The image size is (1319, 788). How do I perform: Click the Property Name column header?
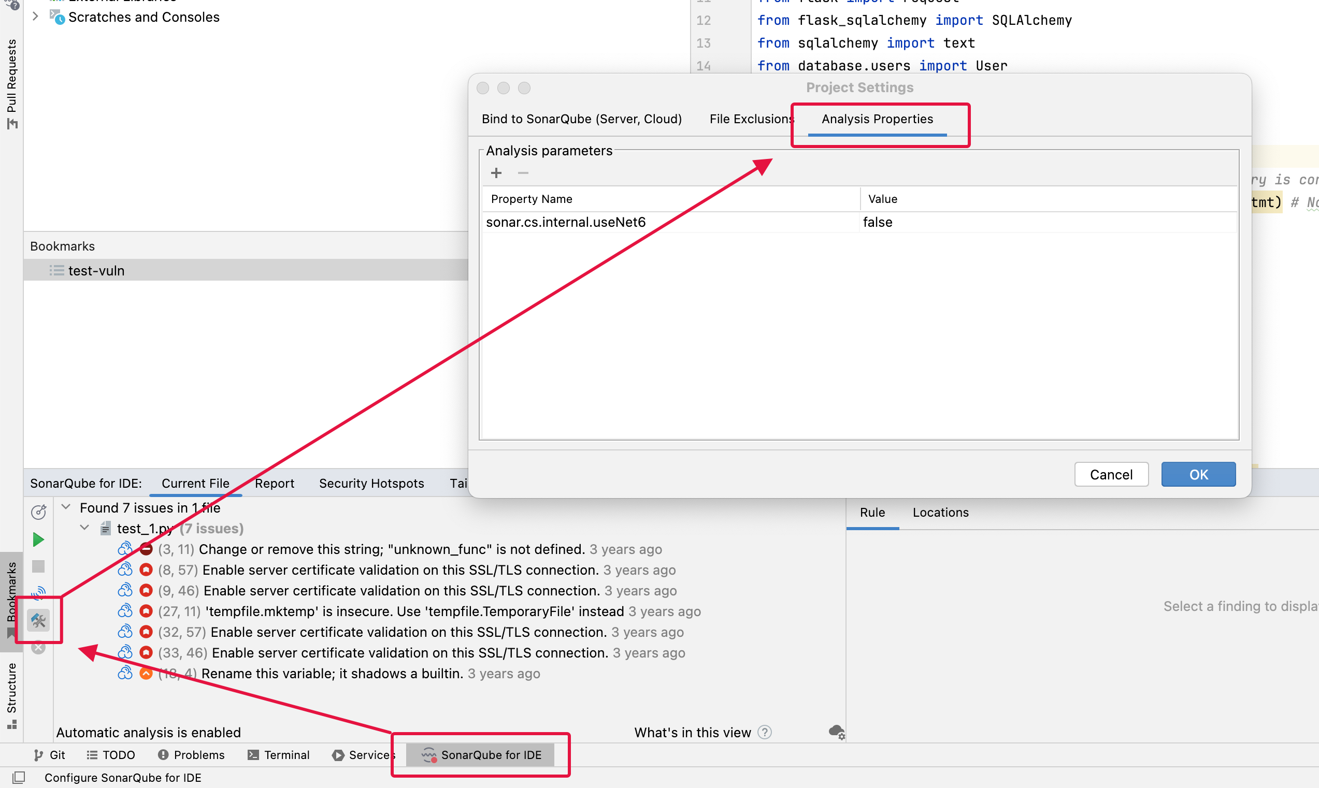pos(671,199)
